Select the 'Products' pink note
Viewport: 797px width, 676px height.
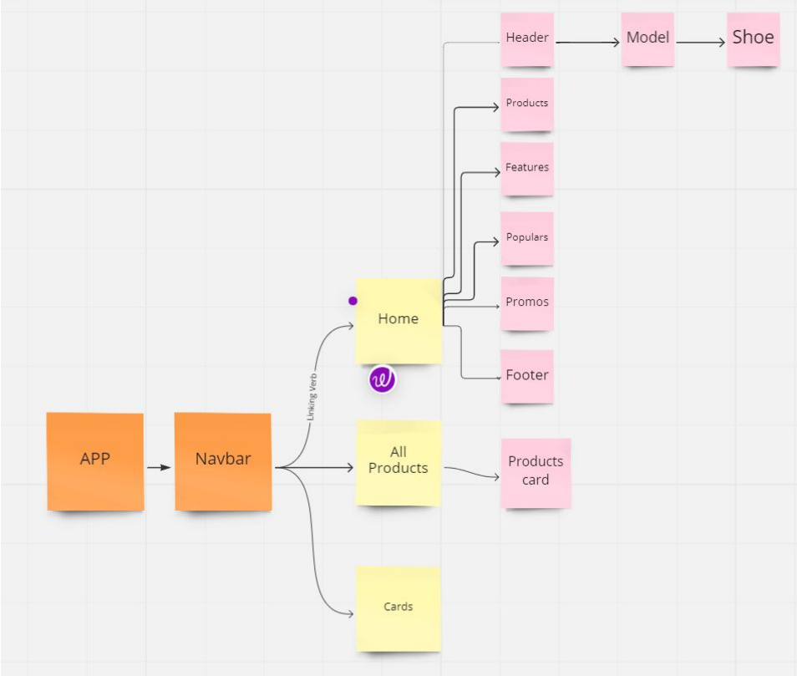click(x=526, y=104)
